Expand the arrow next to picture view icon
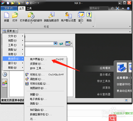The width and height of the screenshot is (133, 121). 71,43
